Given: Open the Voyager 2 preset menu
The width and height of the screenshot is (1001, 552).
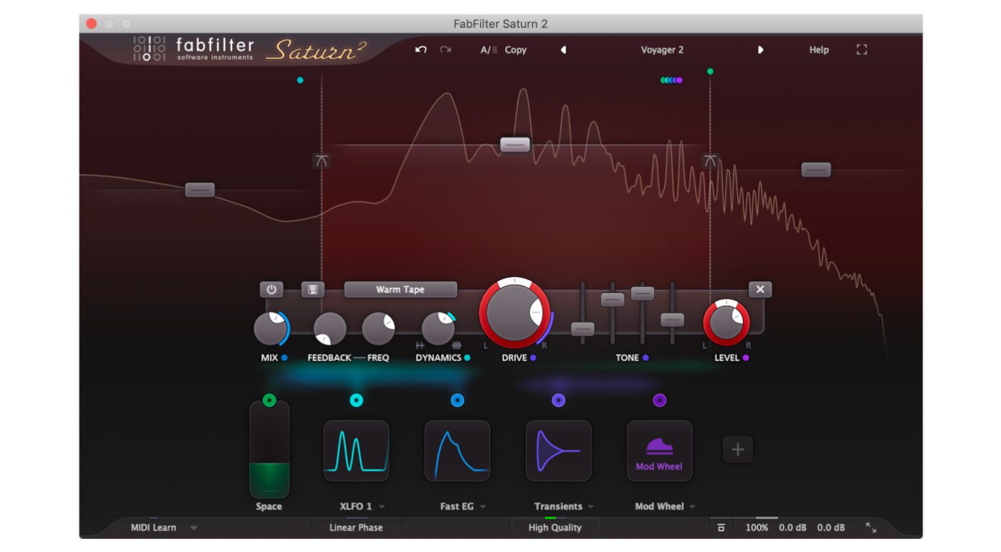Looking at the screenshot, I should (662, 49).
